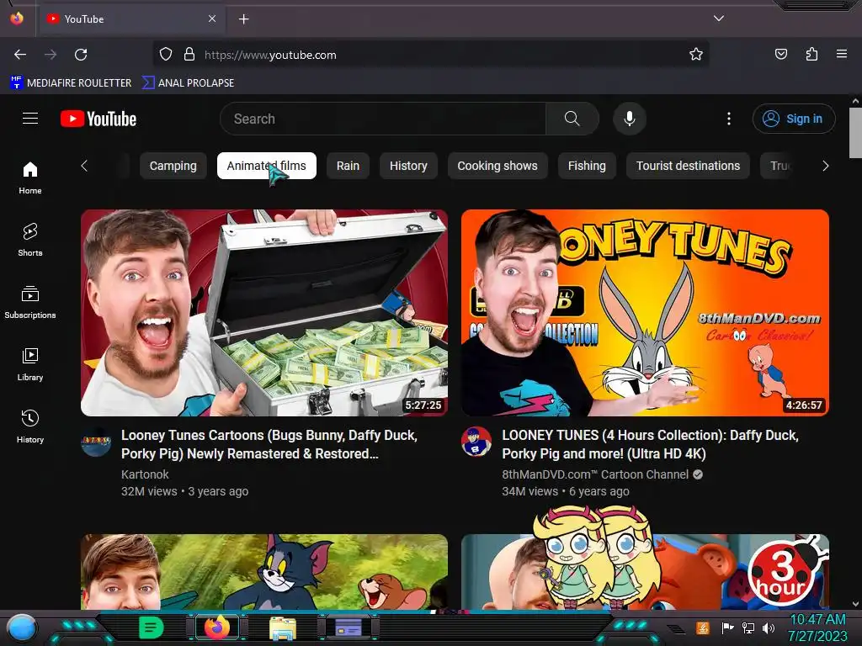Click the Kartonok channel avatar

[96, 442]
